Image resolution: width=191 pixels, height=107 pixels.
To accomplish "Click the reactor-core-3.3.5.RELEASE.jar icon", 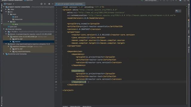I will point(11,37).
